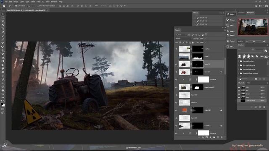Click the Layer 31 mask thumbnail

tap(198, 64)
